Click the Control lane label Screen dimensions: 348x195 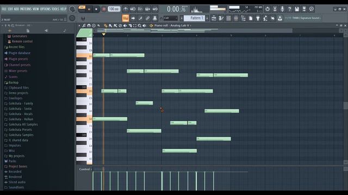(x=84, y=170)
